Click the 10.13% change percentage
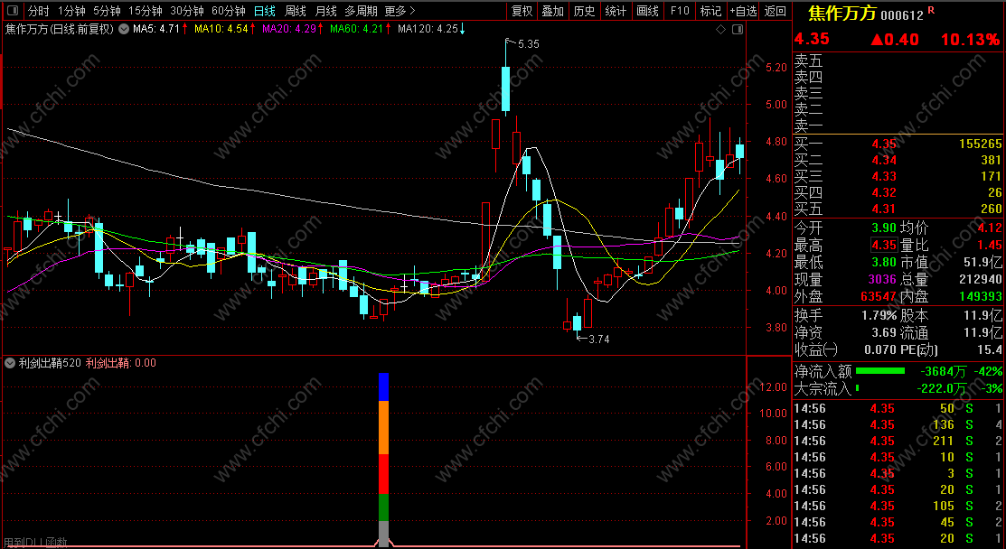 tap(971, 39)
